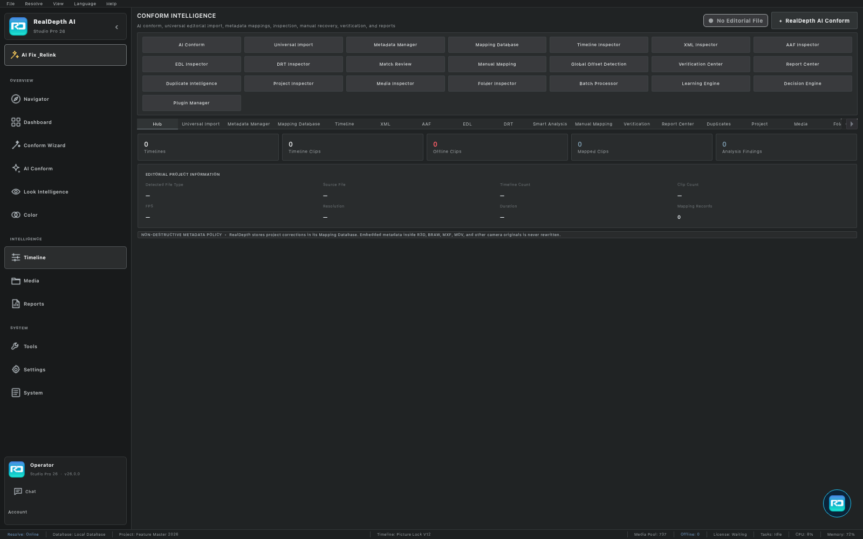Image resolution: width=863 pixels, height=539 pixels.
Task: Switch to the Duplicates tab
Action: coord(719,124)
